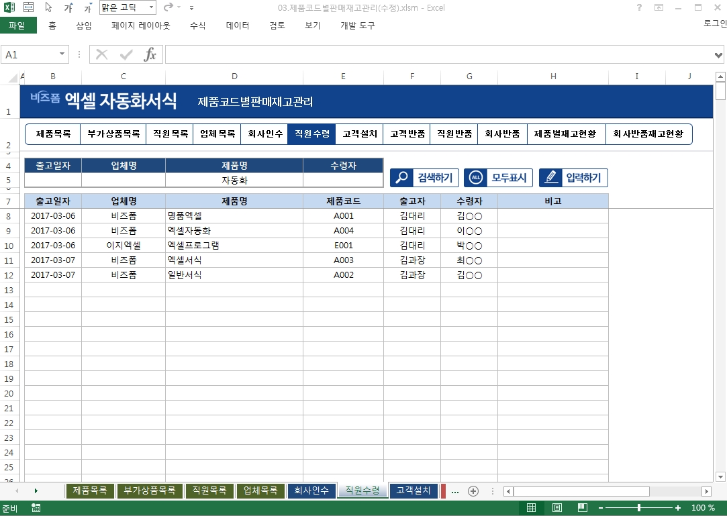Switch to Page Break Preview
The height and width of the screenshot is (516, 727).
pyautogui.click(x=582, y=508)
